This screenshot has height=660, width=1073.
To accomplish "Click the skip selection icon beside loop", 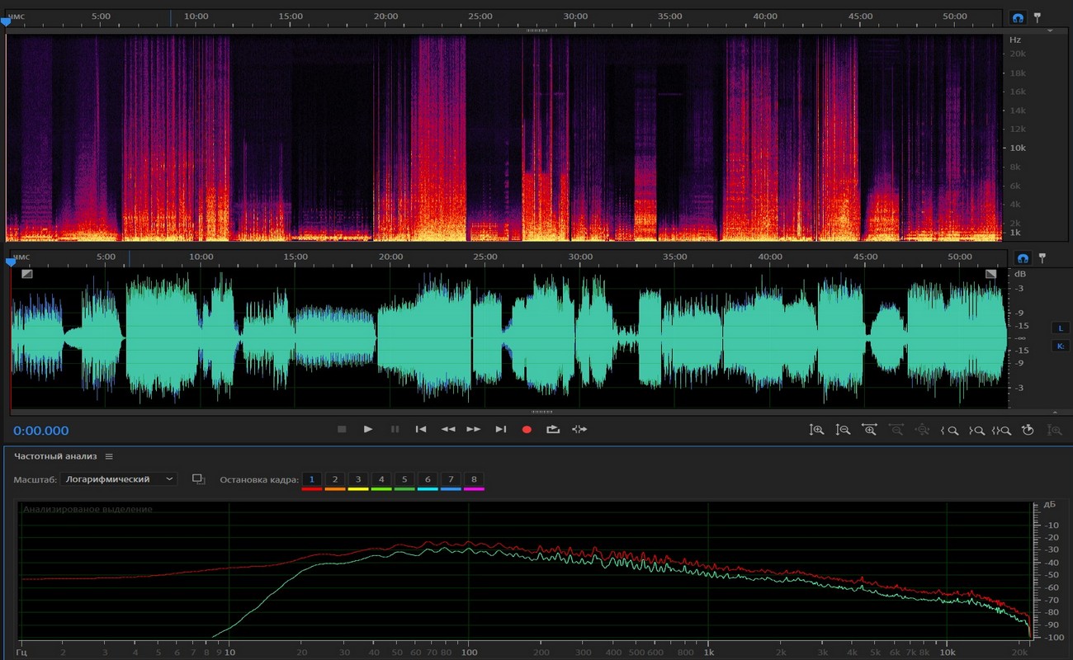I will [579, 430].
